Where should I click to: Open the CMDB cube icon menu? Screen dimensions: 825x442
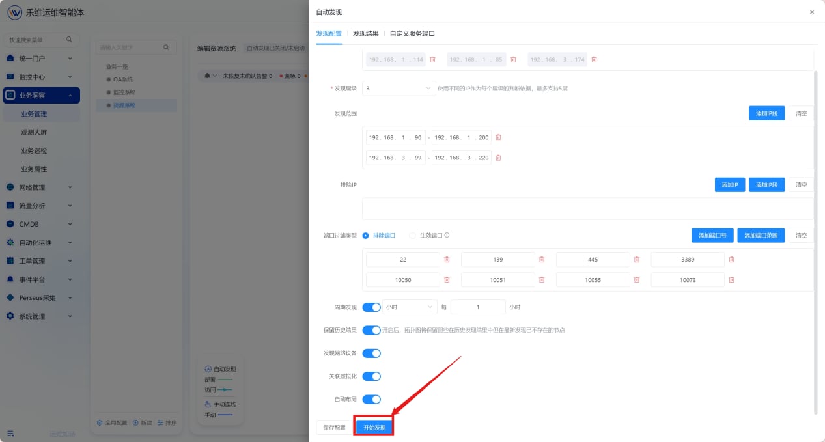pos(10,224)
